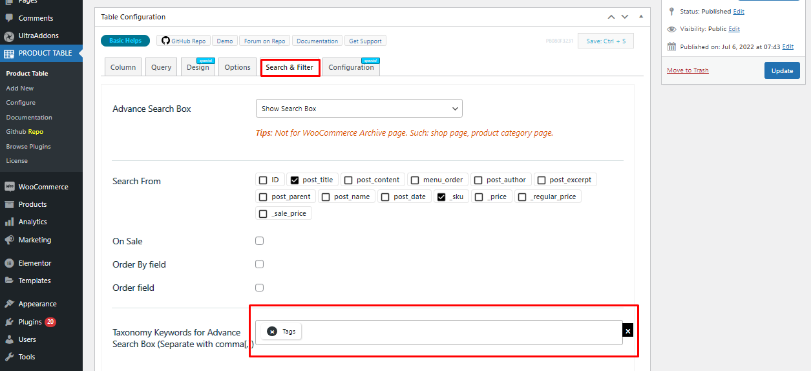Click the Templates folder icon

9,281
